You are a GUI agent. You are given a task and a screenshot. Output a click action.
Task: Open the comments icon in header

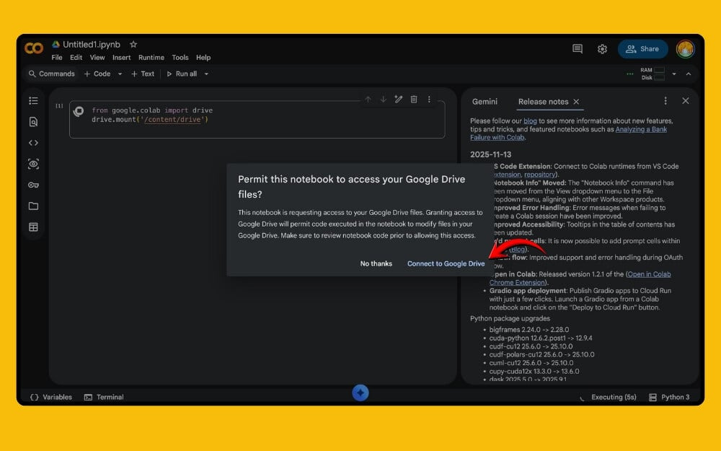pyautogui.click(x=578, y=49)
